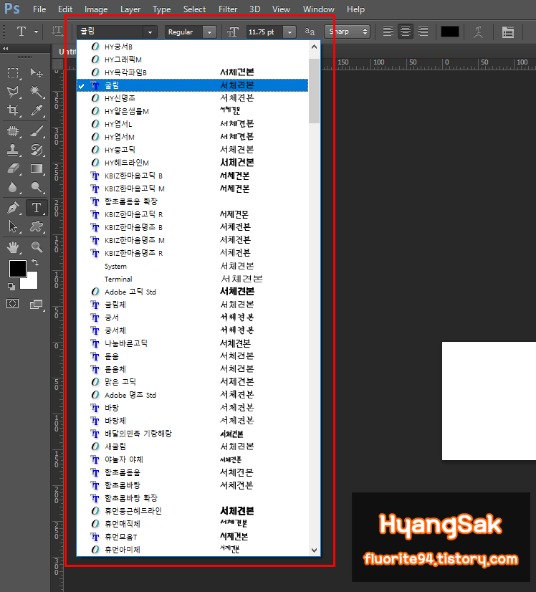Click the 11.75 pt font size field
536x592 pixels.
[x=264, y=32]
